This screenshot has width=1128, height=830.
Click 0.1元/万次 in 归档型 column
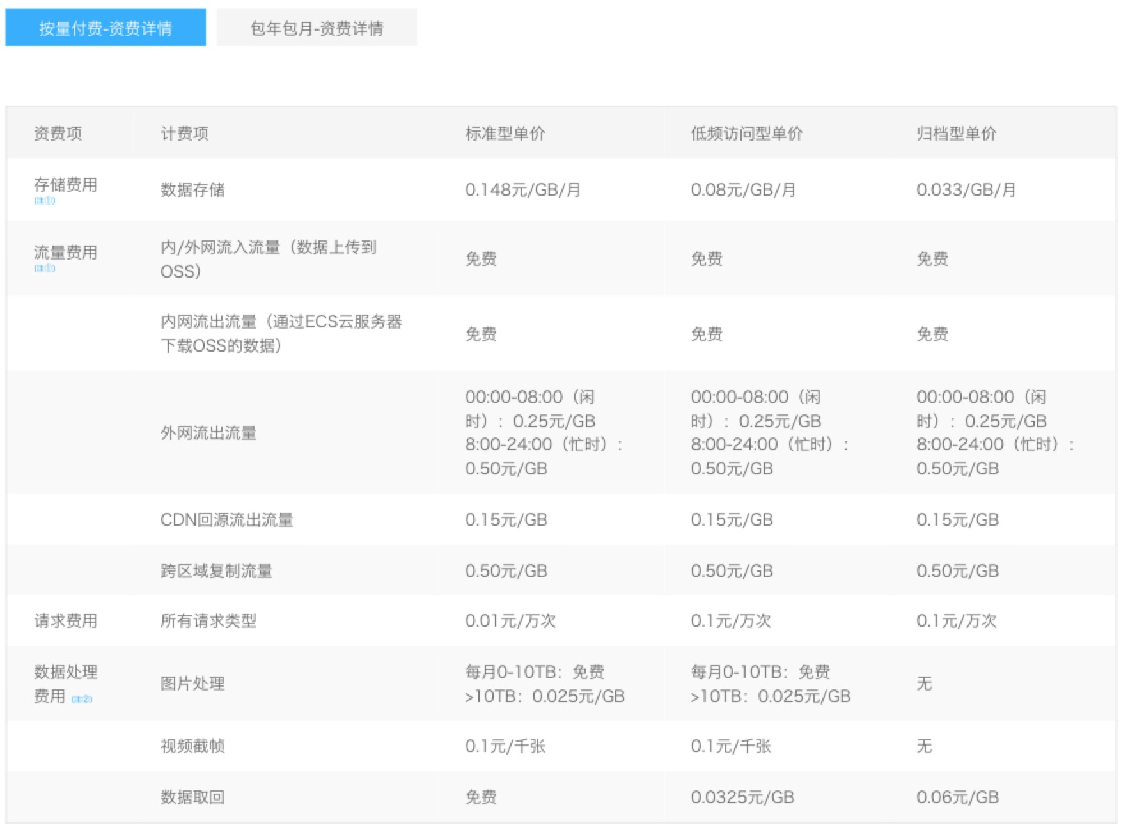tap(957, 621)
